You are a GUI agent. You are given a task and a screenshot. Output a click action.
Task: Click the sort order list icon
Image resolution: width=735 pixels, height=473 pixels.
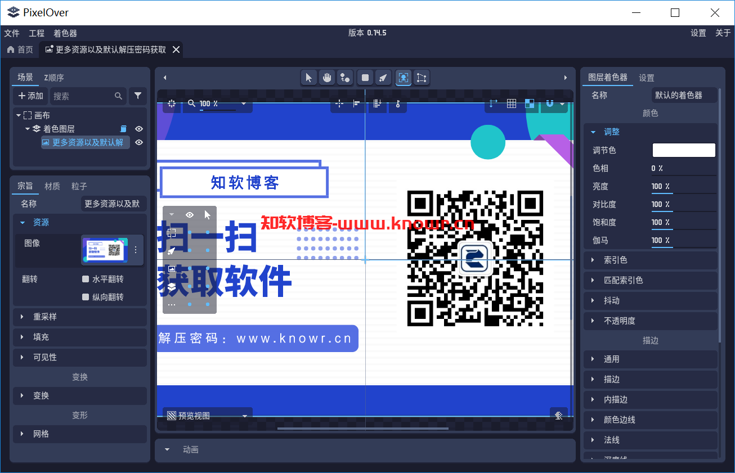point(378,103)
